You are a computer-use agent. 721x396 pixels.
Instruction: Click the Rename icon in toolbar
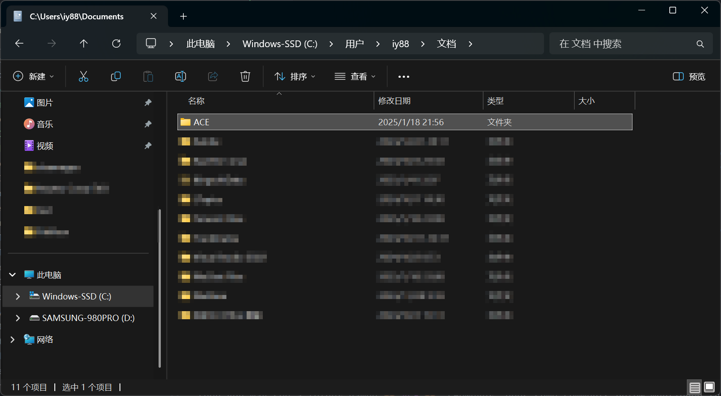[181, 76]
